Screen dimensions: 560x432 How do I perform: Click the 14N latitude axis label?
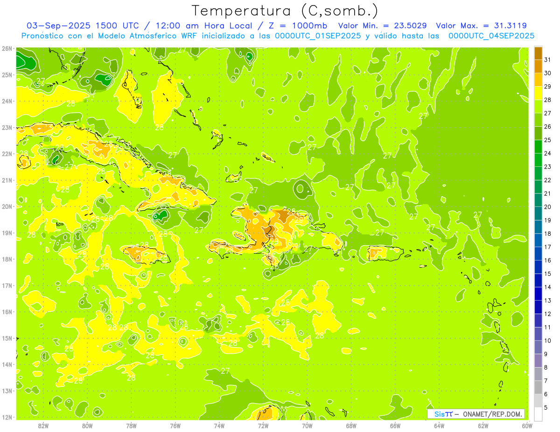tap(7, 364)
